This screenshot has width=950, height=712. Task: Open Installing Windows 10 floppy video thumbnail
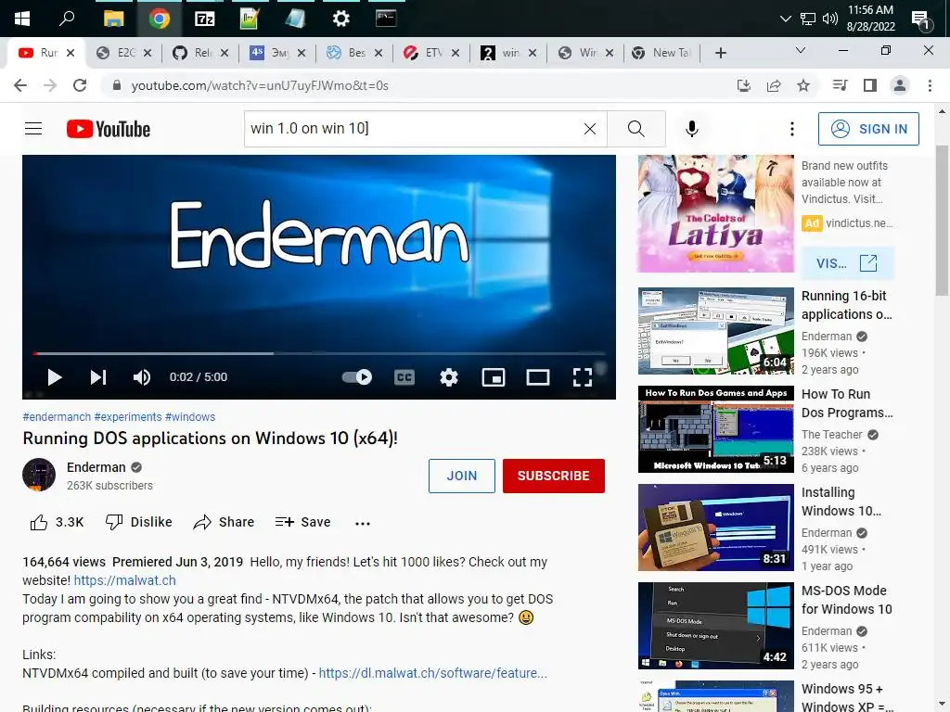coord(715,528)
